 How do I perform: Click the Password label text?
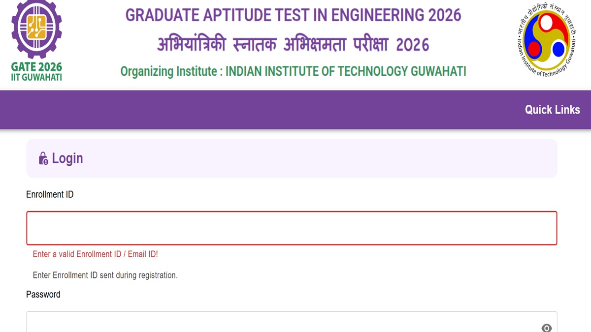43,294
